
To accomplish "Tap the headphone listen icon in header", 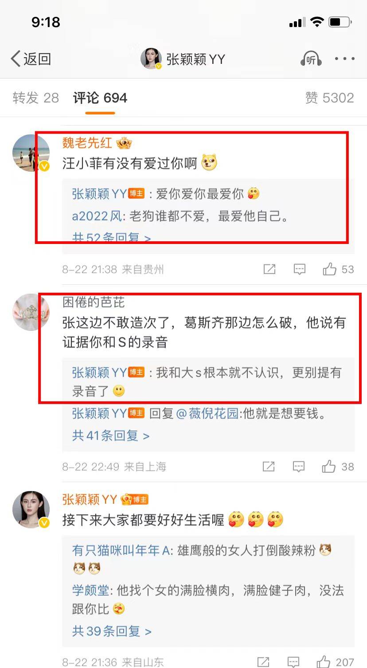I will click(x=311, y=59).
